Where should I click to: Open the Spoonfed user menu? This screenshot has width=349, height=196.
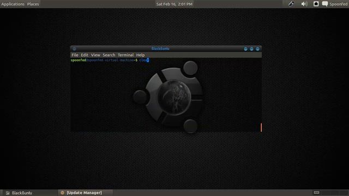(x=338, y=4)
